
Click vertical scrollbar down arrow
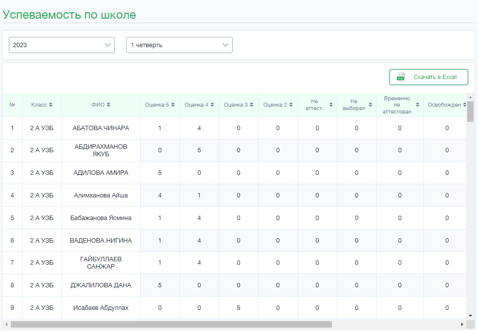tap(471, 316)
